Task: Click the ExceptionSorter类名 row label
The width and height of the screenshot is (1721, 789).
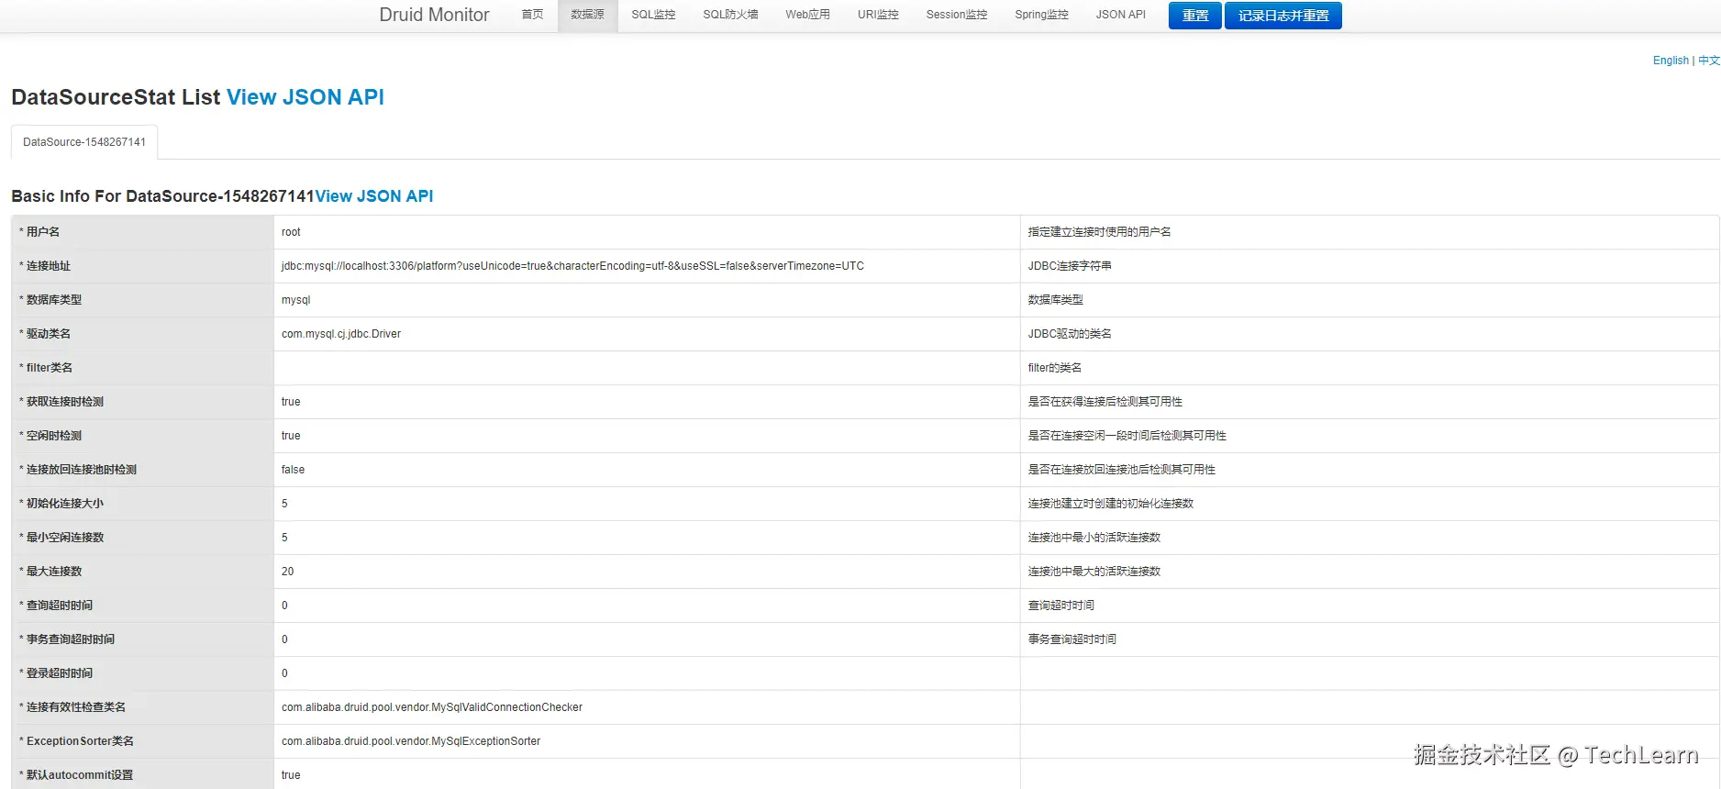Action: (79, 741)
